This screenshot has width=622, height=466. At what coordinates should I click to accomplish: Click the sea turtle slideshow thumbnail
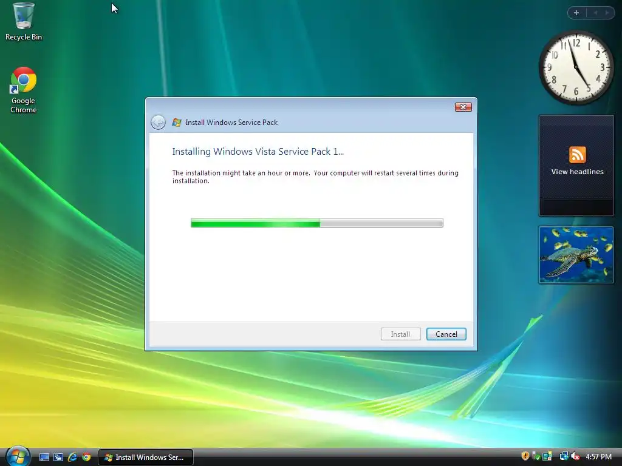pyautogui.click(x=576, y=255)
